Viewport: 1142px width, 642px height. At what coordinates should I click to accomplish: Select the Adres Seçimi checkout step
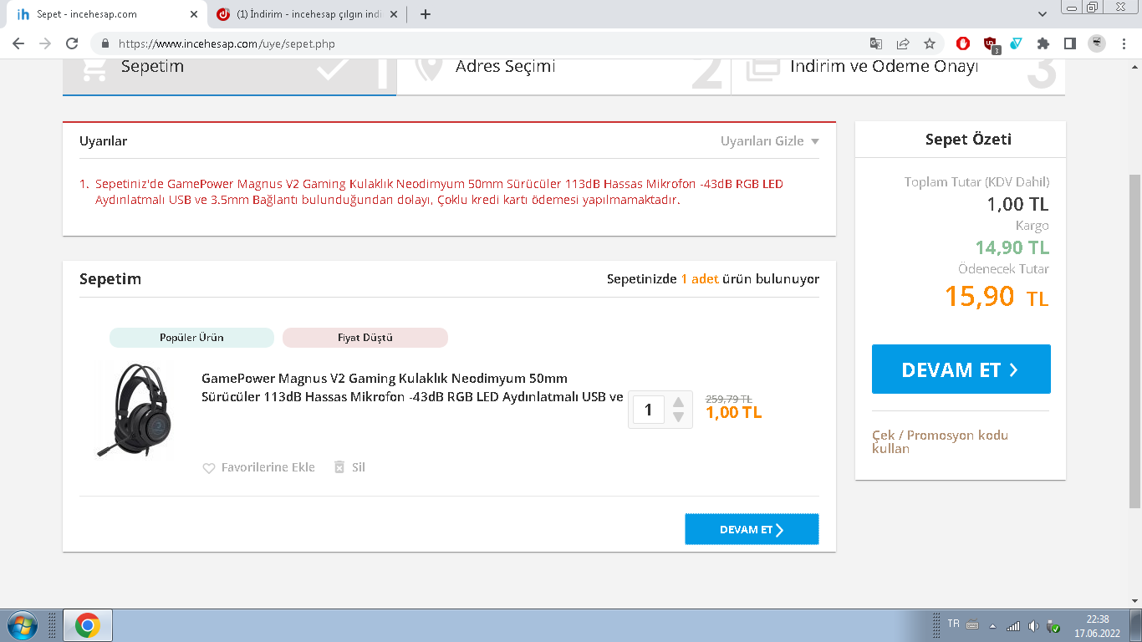tap(563, 75)
